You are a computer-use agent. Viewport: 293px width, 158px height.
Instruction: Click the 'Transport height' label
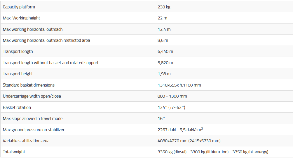(x=18, y=74)
